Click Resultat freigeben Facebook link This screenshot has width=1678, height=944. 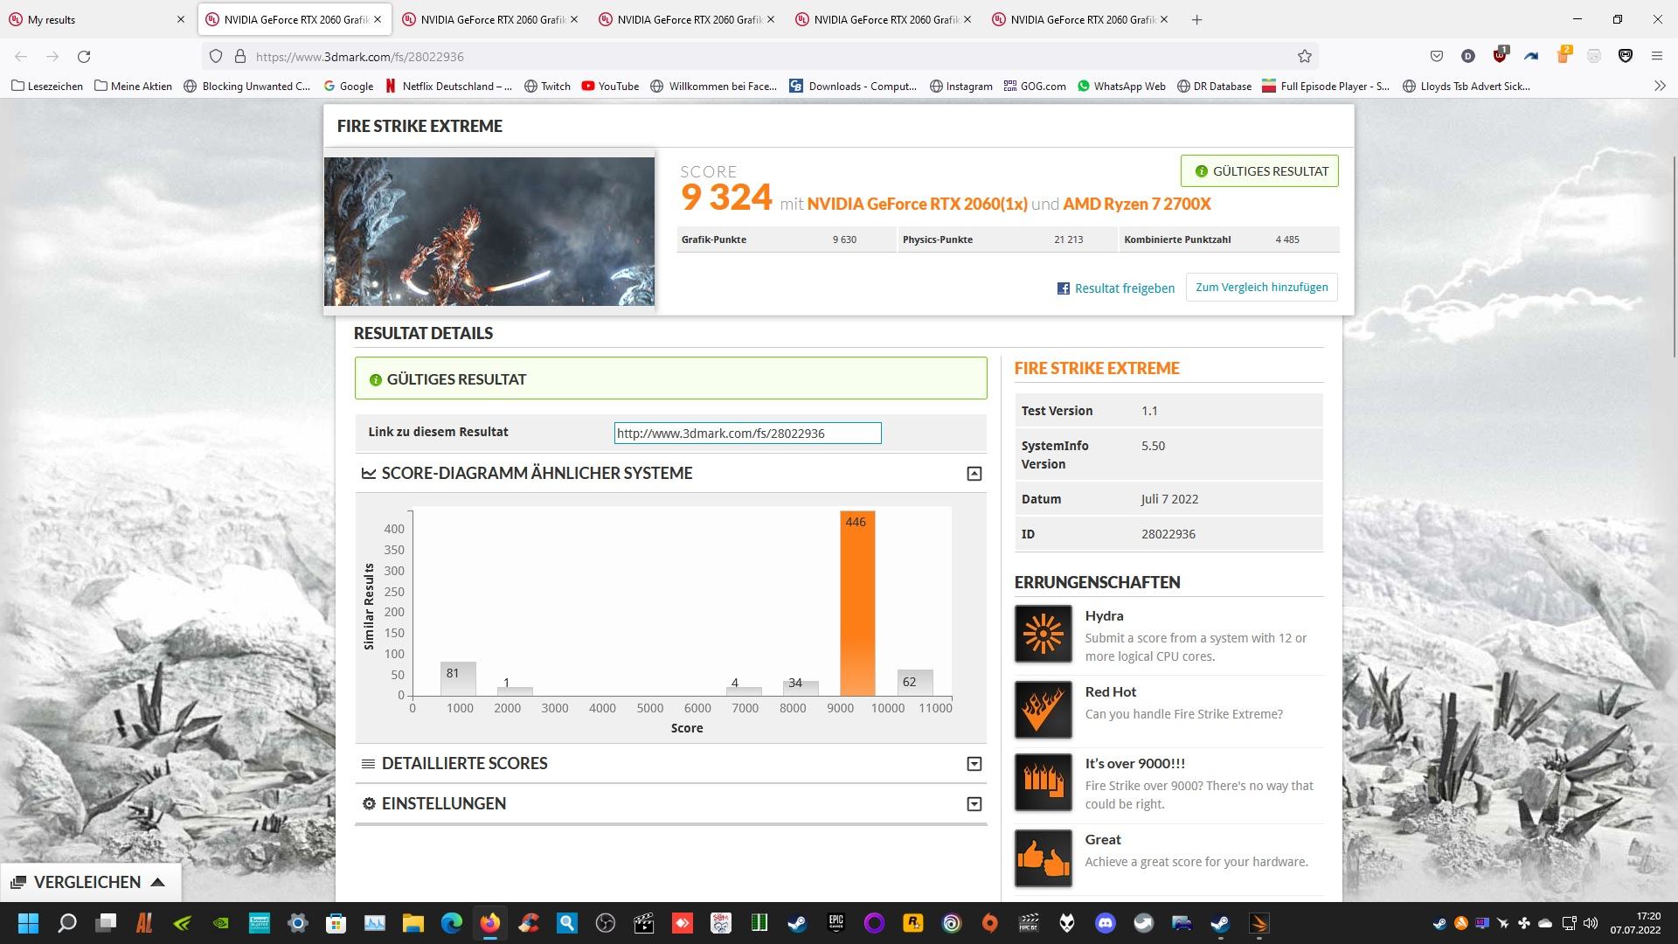(x=1116, y=288)
